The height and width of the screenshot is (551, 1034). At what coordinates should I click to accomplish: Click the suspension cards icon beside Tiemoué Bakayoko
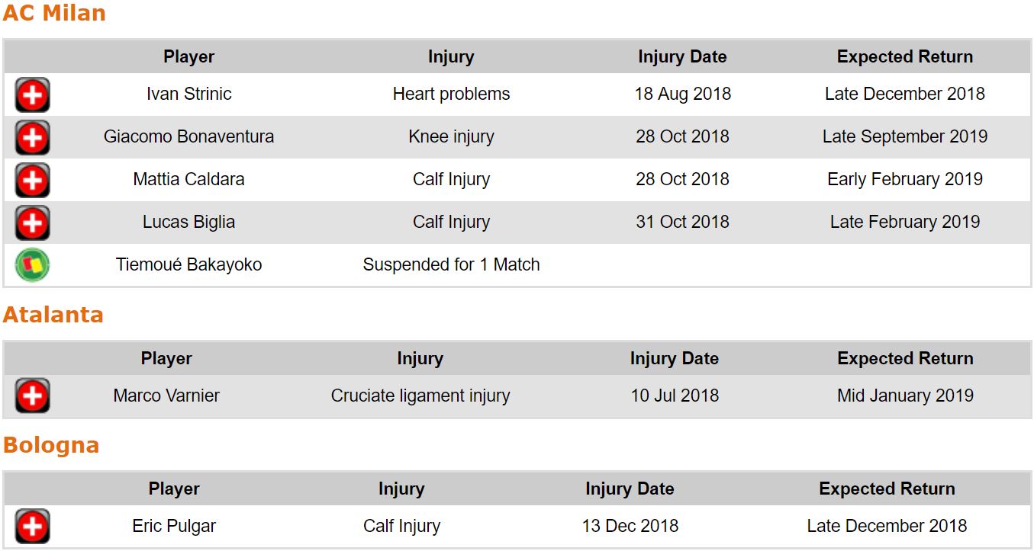point(32,265)
